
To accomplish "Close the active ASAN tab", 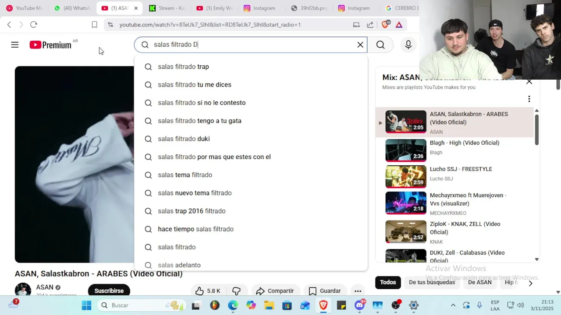I will (x=136, y=8).
